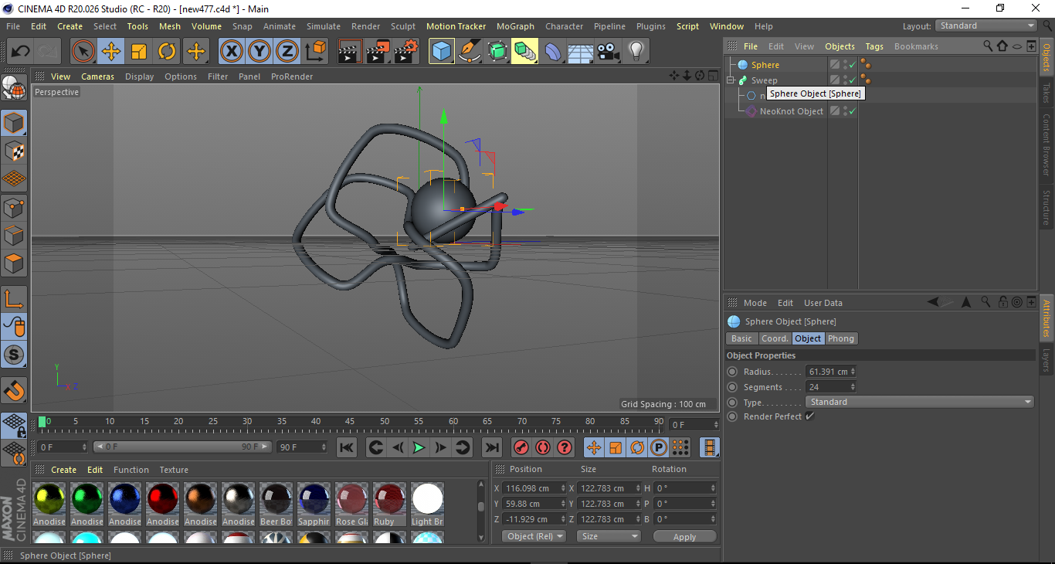This screenshot has width=1055, height=564.
Task: Activate the Move tool
Action: 111,52
